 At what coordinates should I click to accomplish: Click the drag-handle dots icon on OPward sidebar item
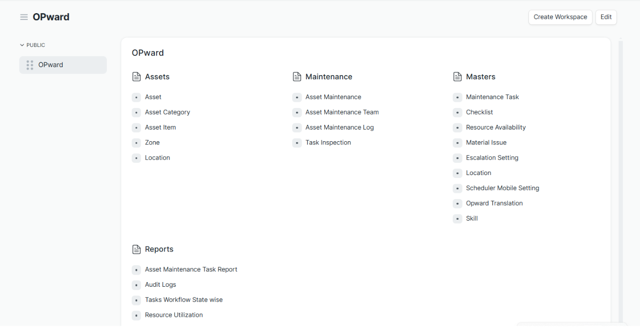[30, 65]
